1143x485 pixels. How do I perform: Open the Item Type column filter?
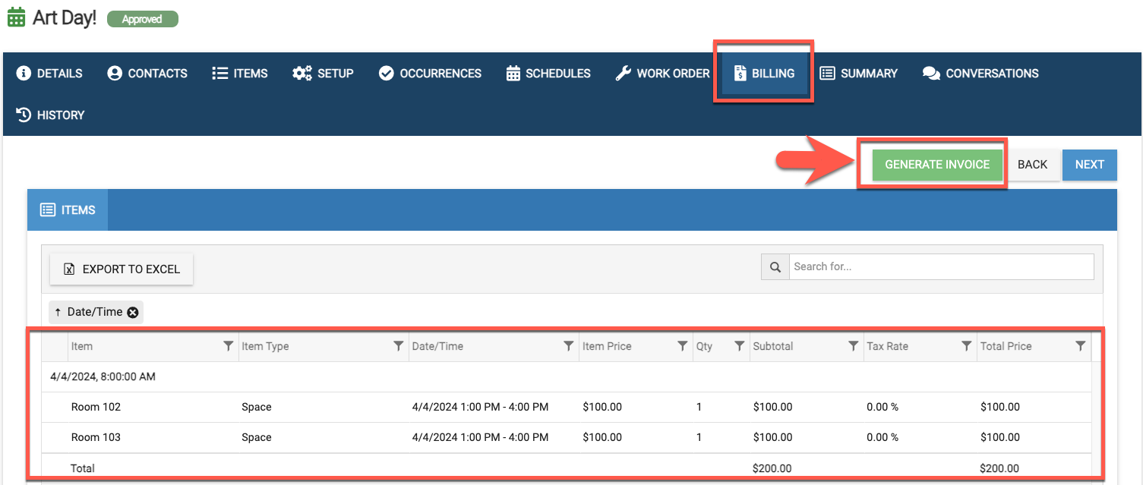(x=398, y=346)
